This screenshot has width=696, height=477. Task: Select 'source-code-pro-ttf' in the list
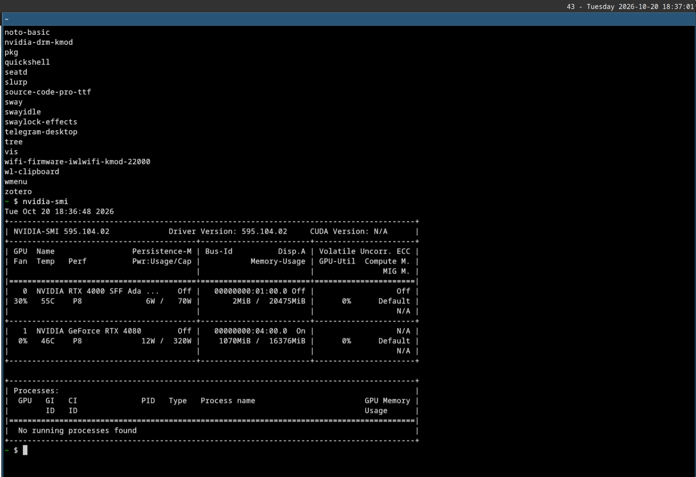coord(48,92)
